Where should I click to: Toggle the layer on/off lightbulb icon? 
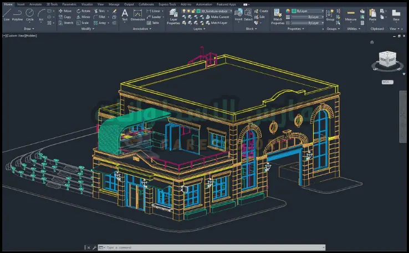pos(185,10)
